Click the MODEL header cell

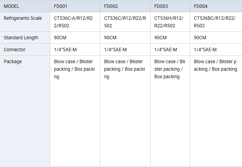tap(25, 6)
